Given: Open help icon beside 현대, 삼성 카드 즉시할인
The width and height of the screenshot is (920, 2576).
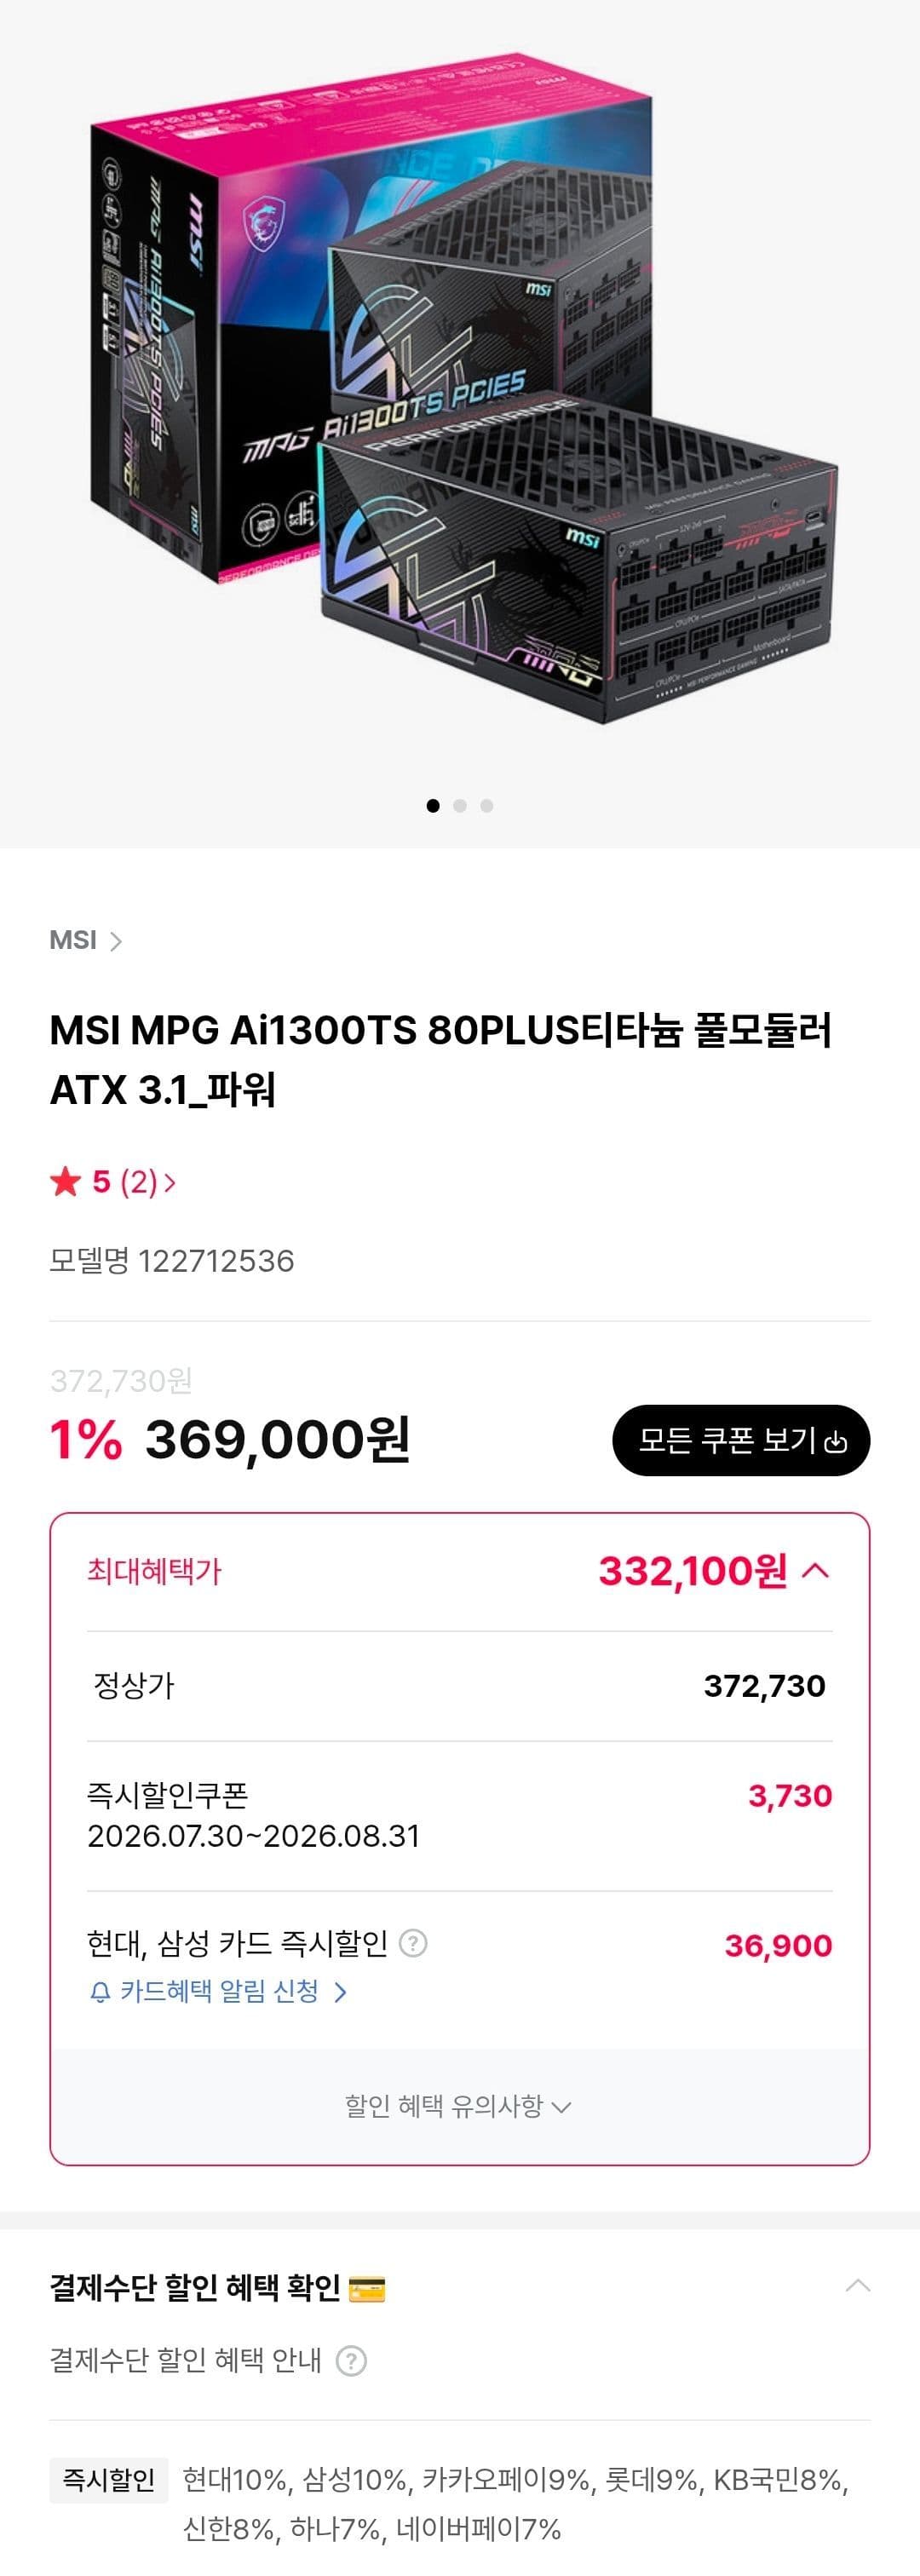Looking at the screenshot, I should (x=413, y=1943).
